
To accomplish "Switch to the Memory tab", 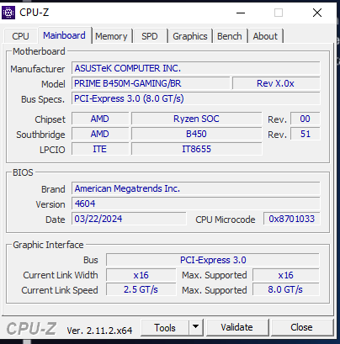I will 111,36.
